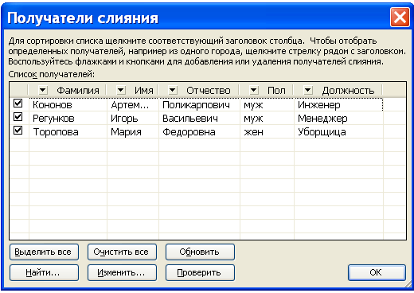Select the жен gender cell
Viewport: 414px width, 293px height.
click(x=267, y=131)
